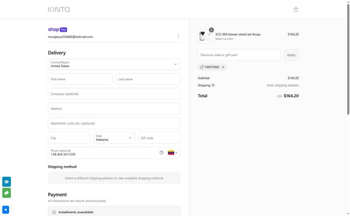350x216 pixels.
Task: Remove the FIRSTFREE discount code
Action: tap(223, 67)
